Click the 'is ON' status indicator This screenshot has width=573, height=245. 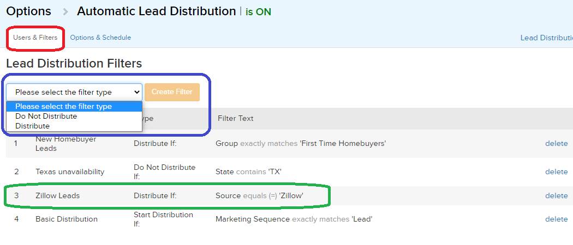click(x=258, y=12)
